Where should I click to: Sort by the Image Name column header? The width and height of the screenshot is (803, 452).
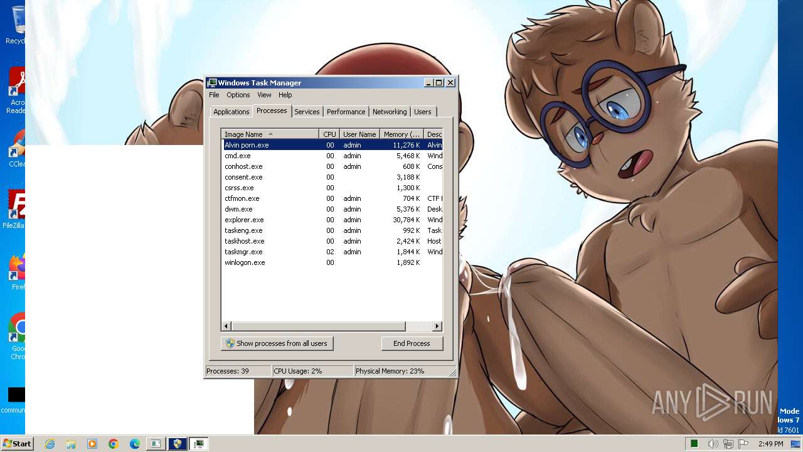pos(270,134)
